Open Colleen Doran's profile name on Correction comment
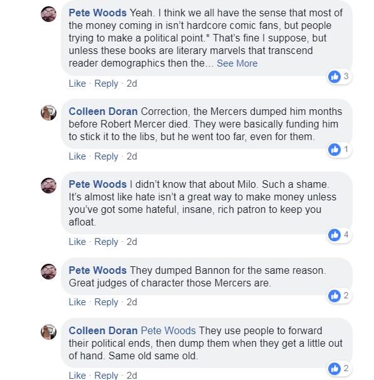Viewport: 374px width, 380px height. click(103, 111)
